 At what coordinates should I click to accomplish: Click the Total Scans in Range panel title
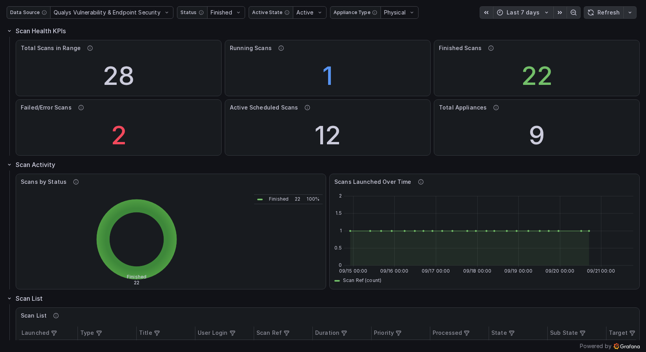pyautogui.click(x=51, y=48)
